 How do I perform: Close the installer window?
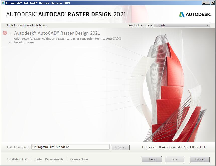[212, 3]
